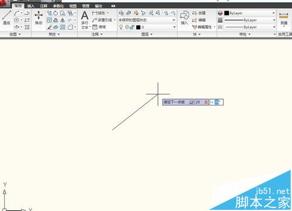
Task: Choose the Rotate modify tool
Action: 55,13
